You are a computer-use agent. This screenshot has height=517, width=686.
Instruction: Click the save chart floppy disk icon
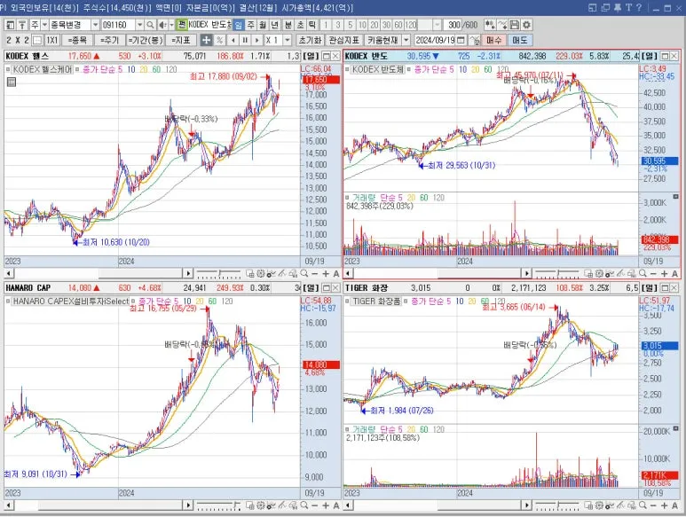tap(515, 25)
